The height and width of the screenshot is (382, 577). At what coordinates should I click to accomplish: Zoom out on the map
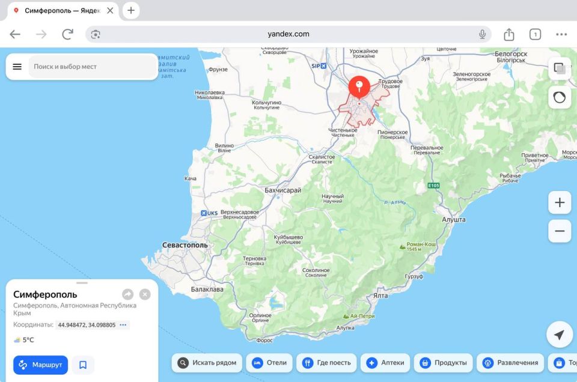click(559, 231)
